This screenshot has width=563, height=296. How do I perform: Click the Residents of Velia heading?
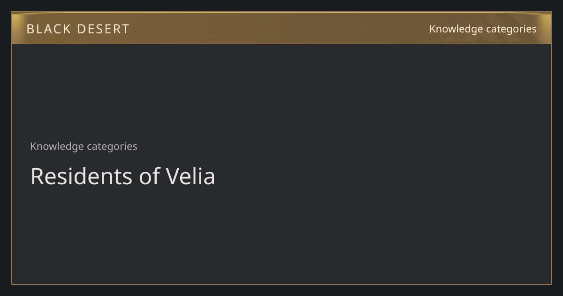point(123,176)
